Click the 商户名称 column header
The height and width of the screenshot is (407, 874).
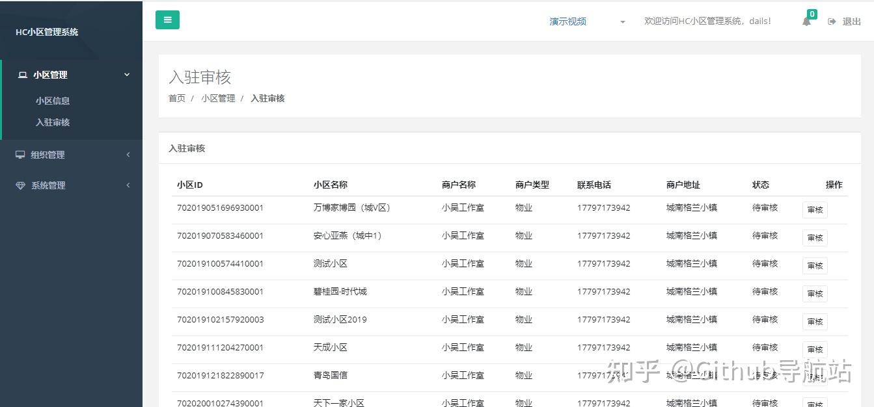(459, 185)
